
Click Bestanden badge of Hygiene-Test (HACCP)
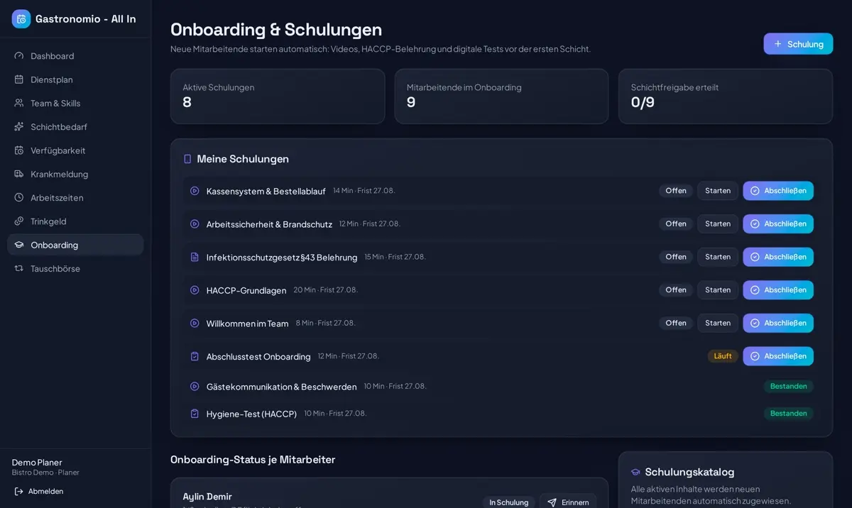pyautogui.click(x=789, y=414)
